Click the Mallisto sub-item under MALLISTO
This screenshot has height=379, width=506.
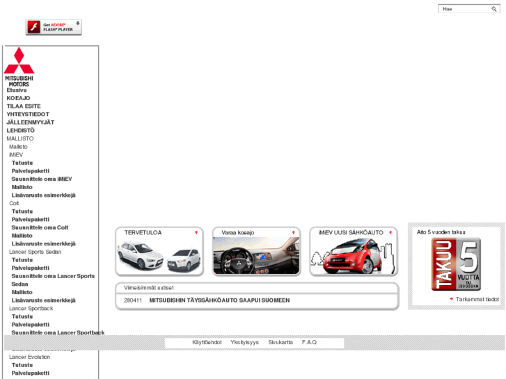[x=18, y=147]
